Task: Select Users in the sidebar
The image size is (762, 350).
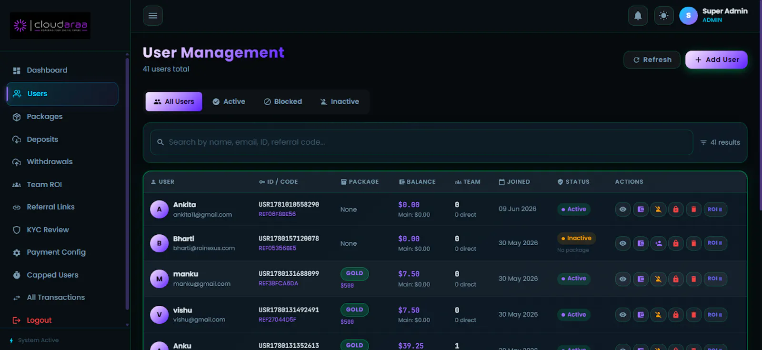Action: 62,94
